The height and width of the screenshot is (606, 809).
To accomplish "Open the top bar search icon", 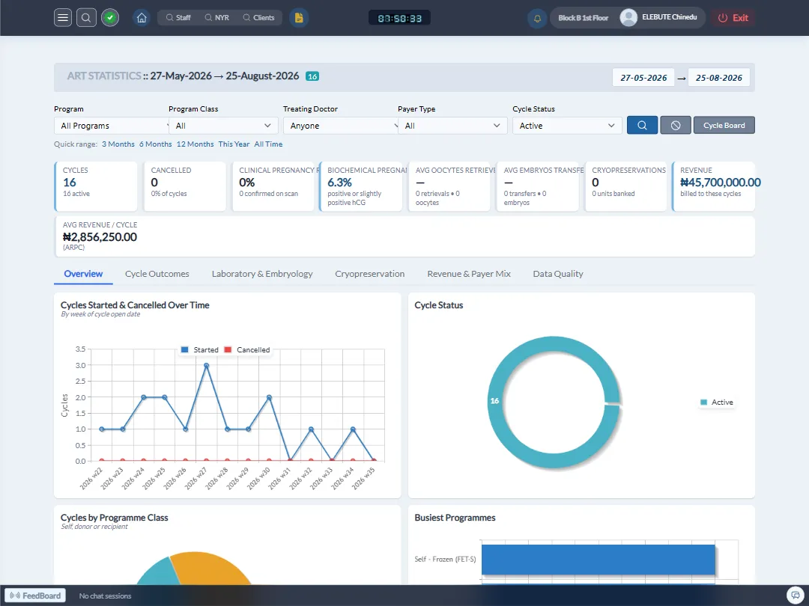I will 86,17.
